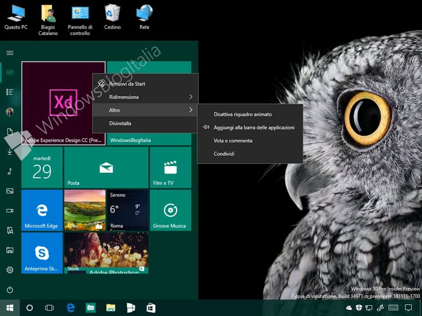Open the Film e TV tile
Image resolution: width=422 pixels, height=316 pixels.
pyautogui.click(x=171, y=167)
